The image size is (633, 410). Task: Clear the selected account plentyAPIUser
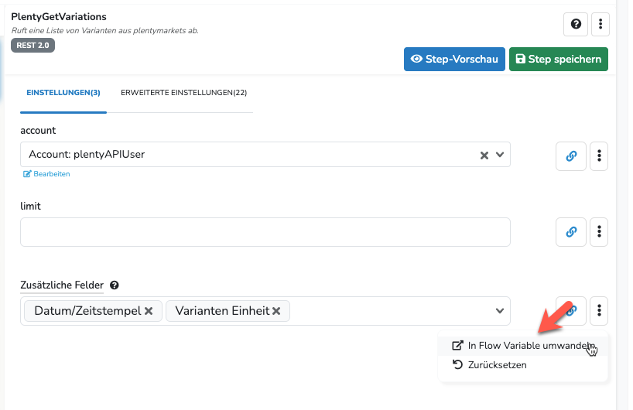coord(484,155)
